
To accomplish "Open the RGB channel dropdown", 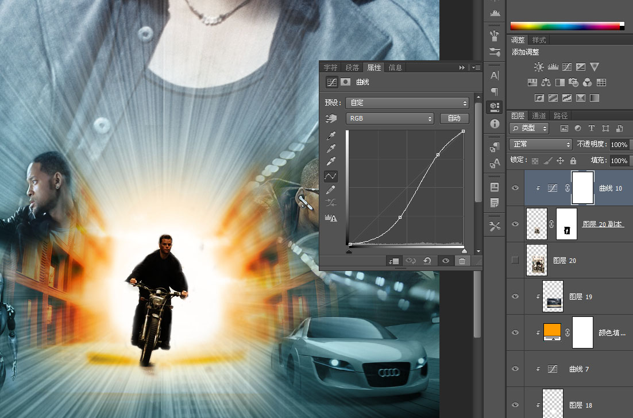I will tap(389, 118).
